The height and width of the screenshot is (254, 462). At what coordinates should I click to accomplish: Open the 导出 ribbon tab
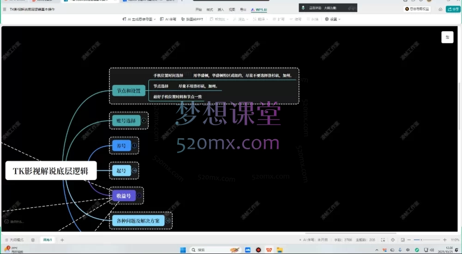click(243, 10)
